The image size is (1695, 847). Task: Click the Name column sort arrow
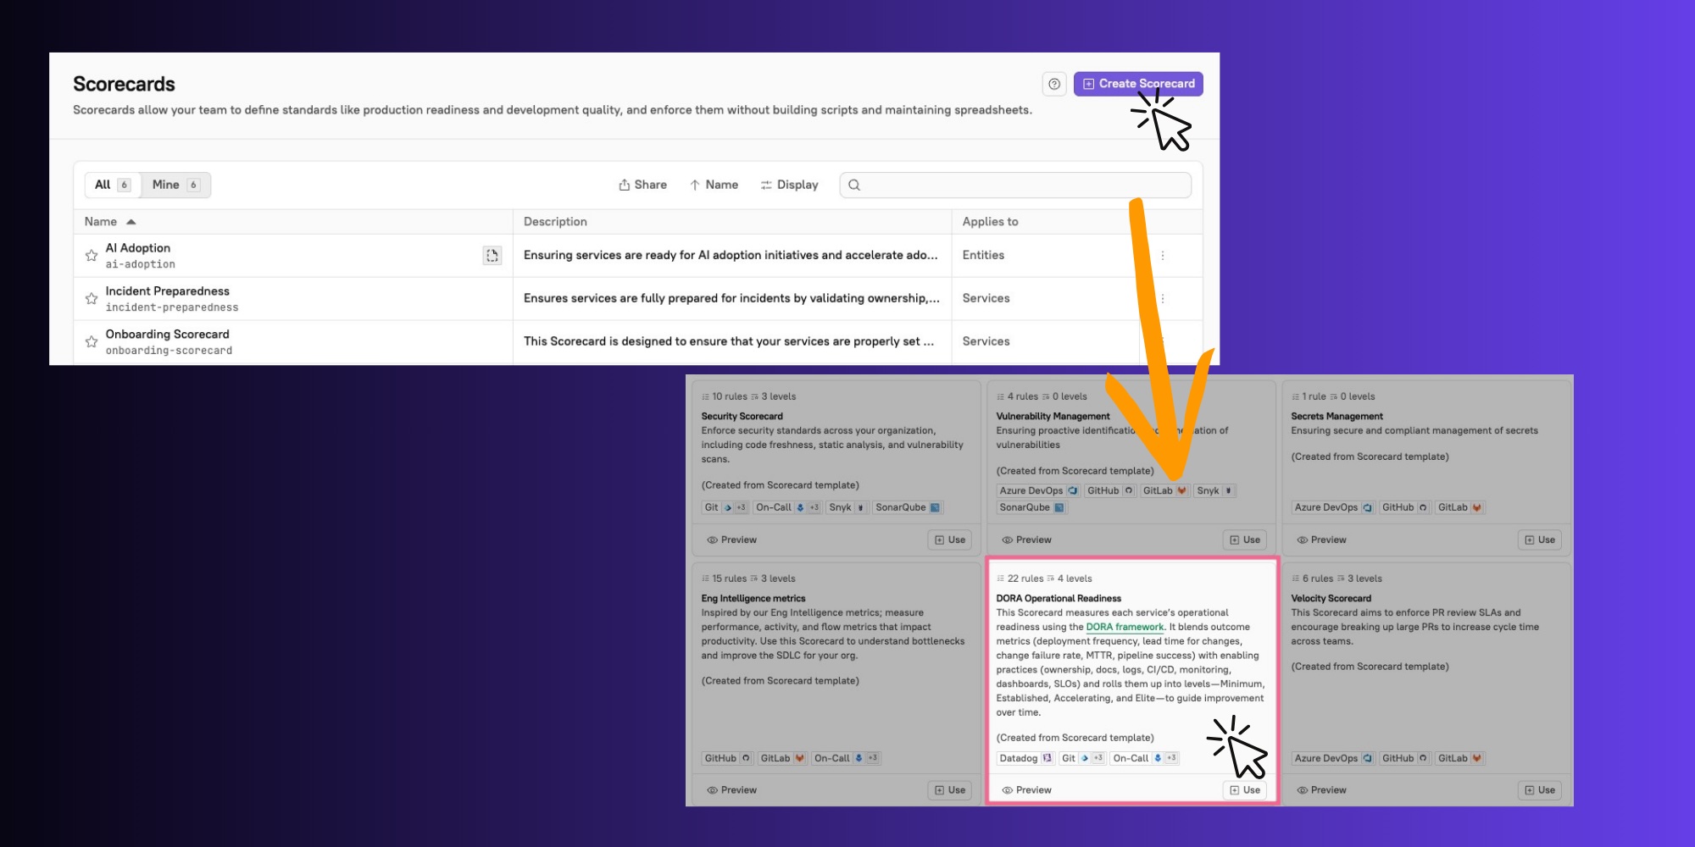131,222
